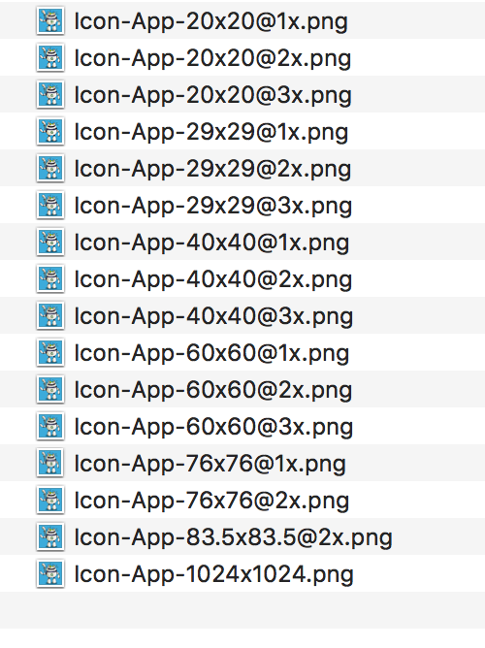Click the thumbnail icon of Icon-App-40x40@1x.png
The image size is (485, 648).
50,242
